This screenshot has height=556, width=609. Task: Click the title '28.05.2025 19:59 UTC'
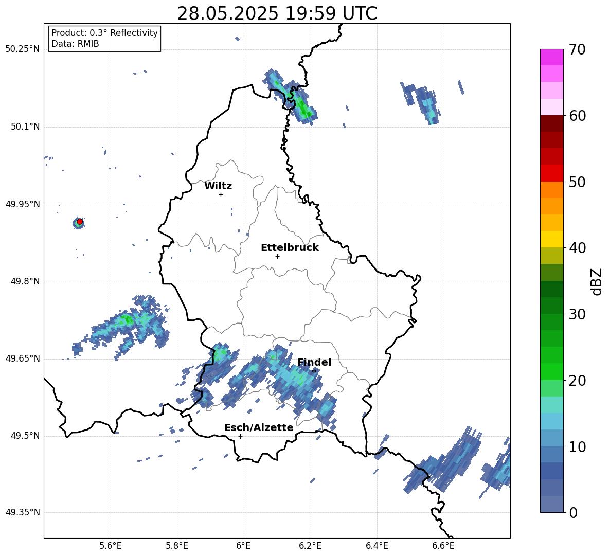tap(277, 13)
